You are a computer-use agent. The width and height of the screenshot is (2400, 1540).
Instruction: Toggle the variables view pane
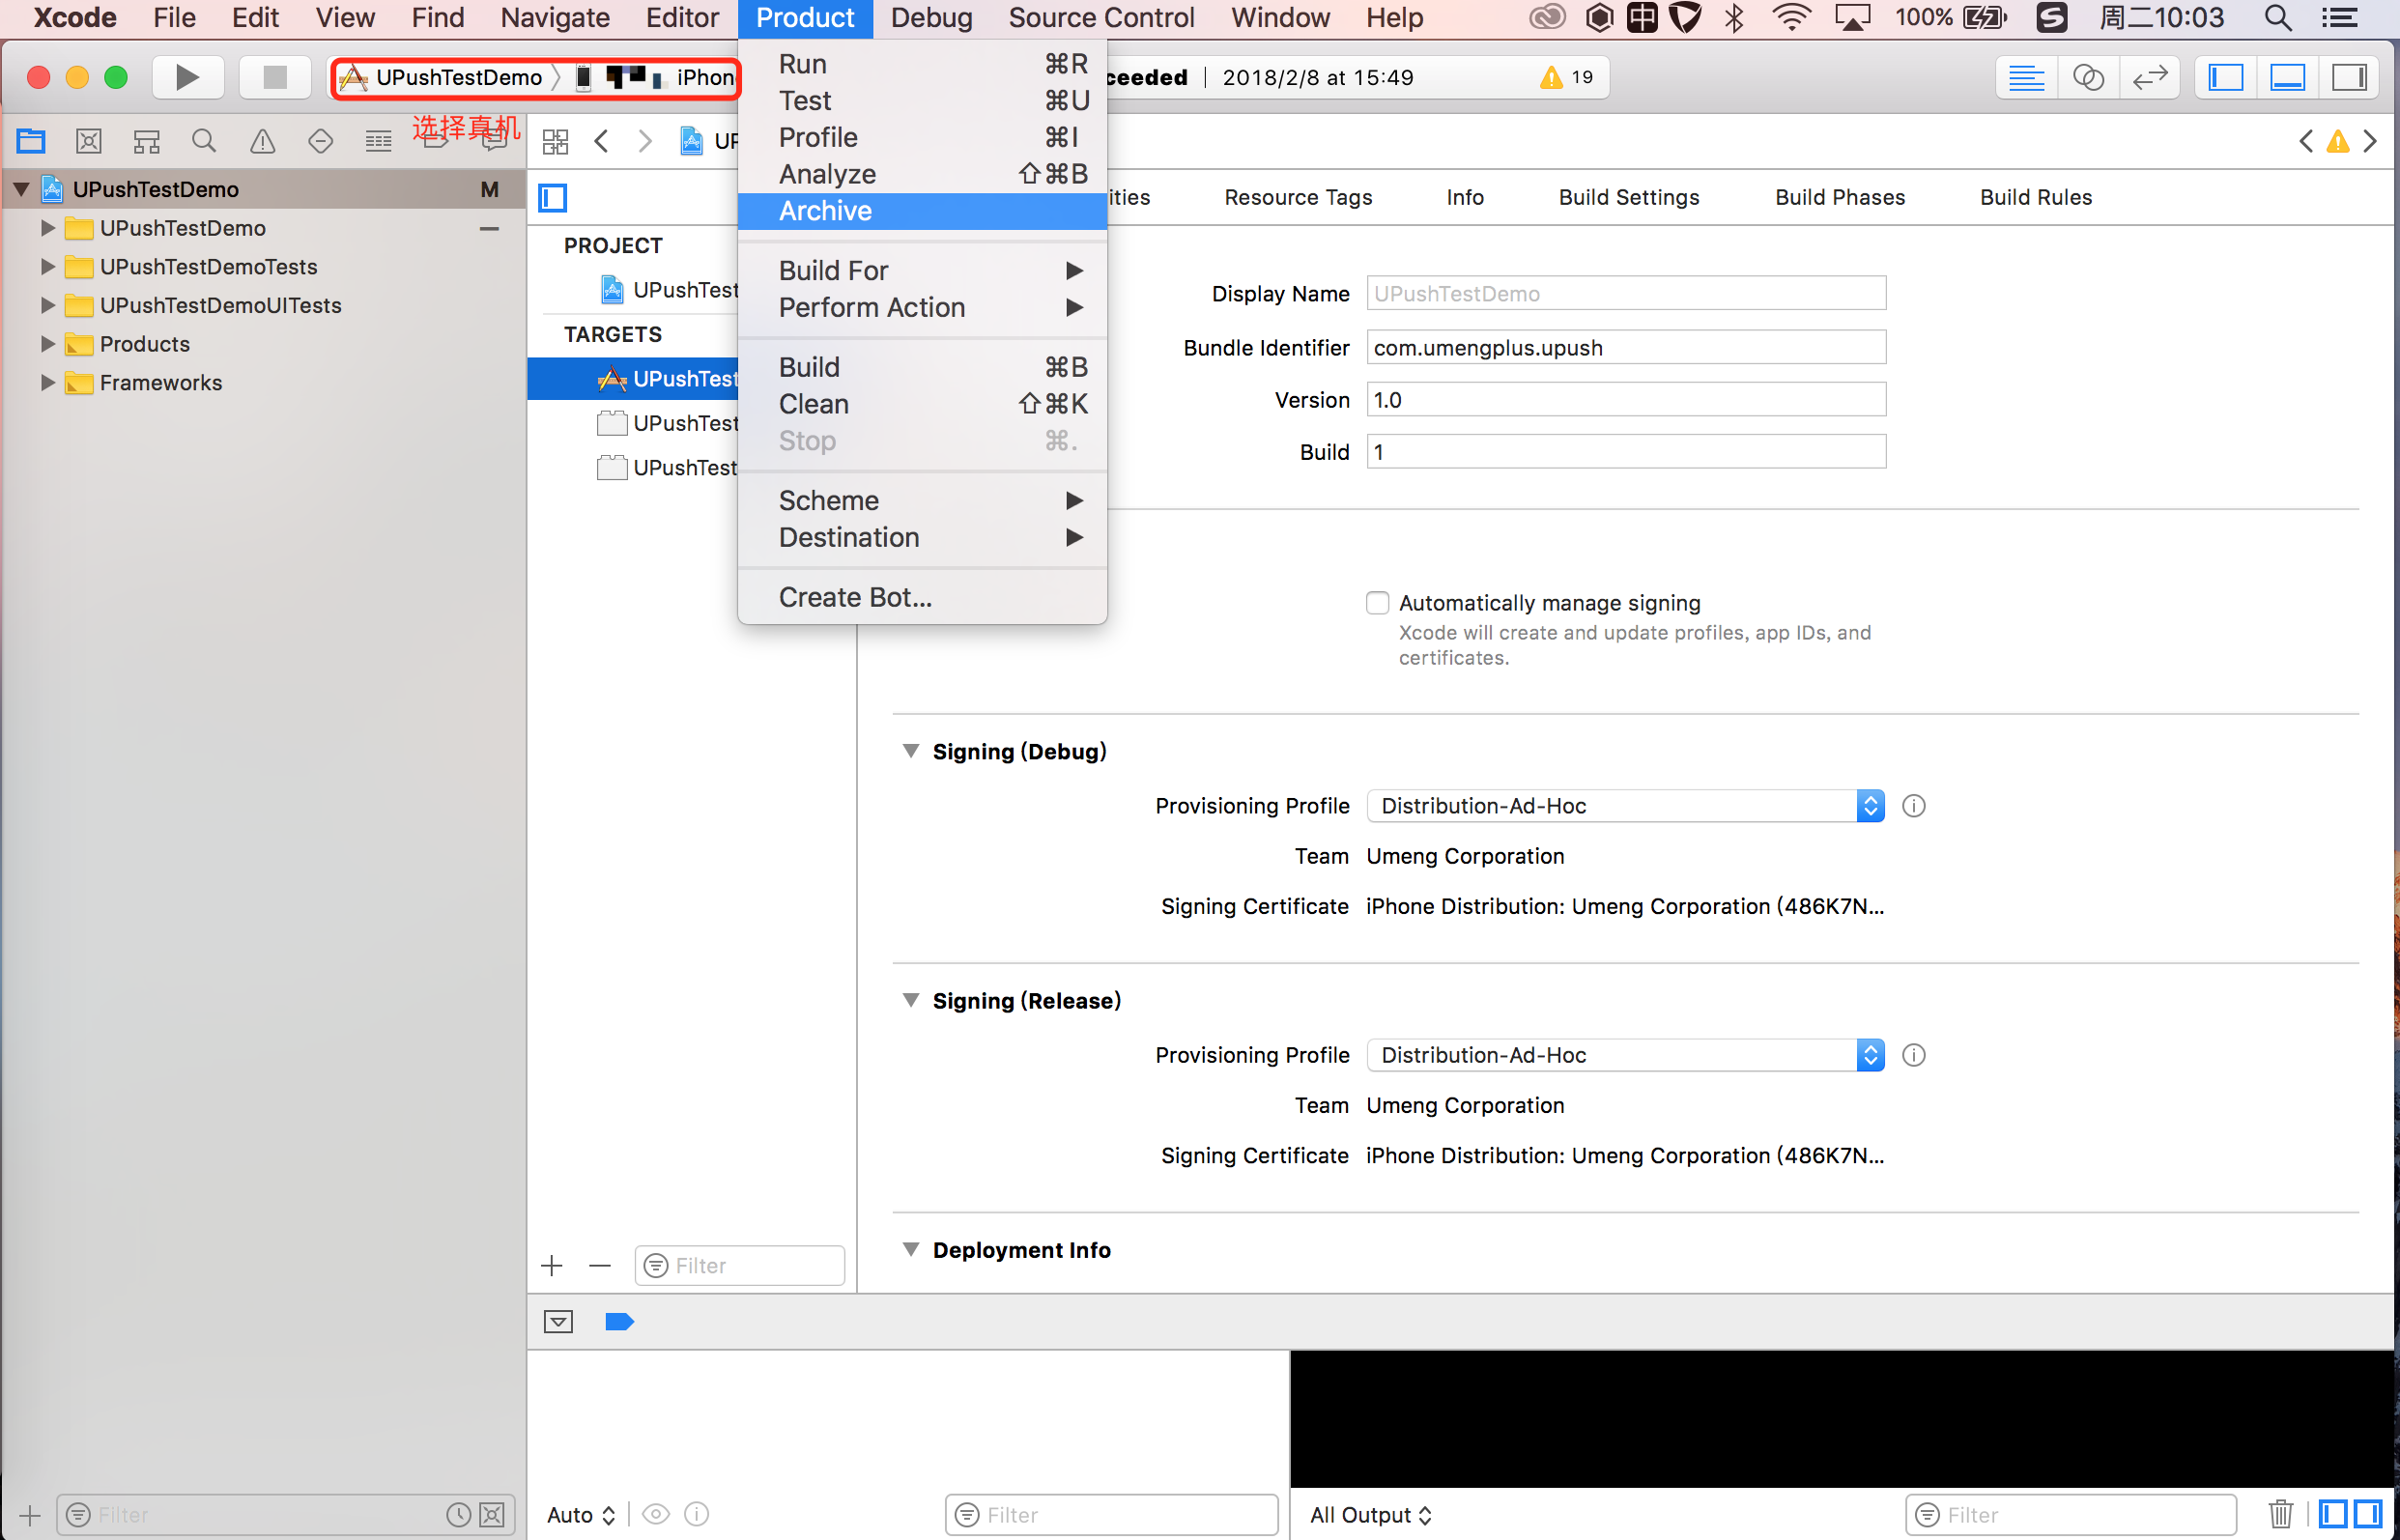tap(2333, 1514)
